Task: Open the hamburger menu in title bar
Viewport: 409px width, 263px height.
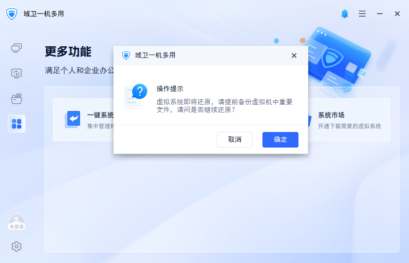Action: (362, 14)
